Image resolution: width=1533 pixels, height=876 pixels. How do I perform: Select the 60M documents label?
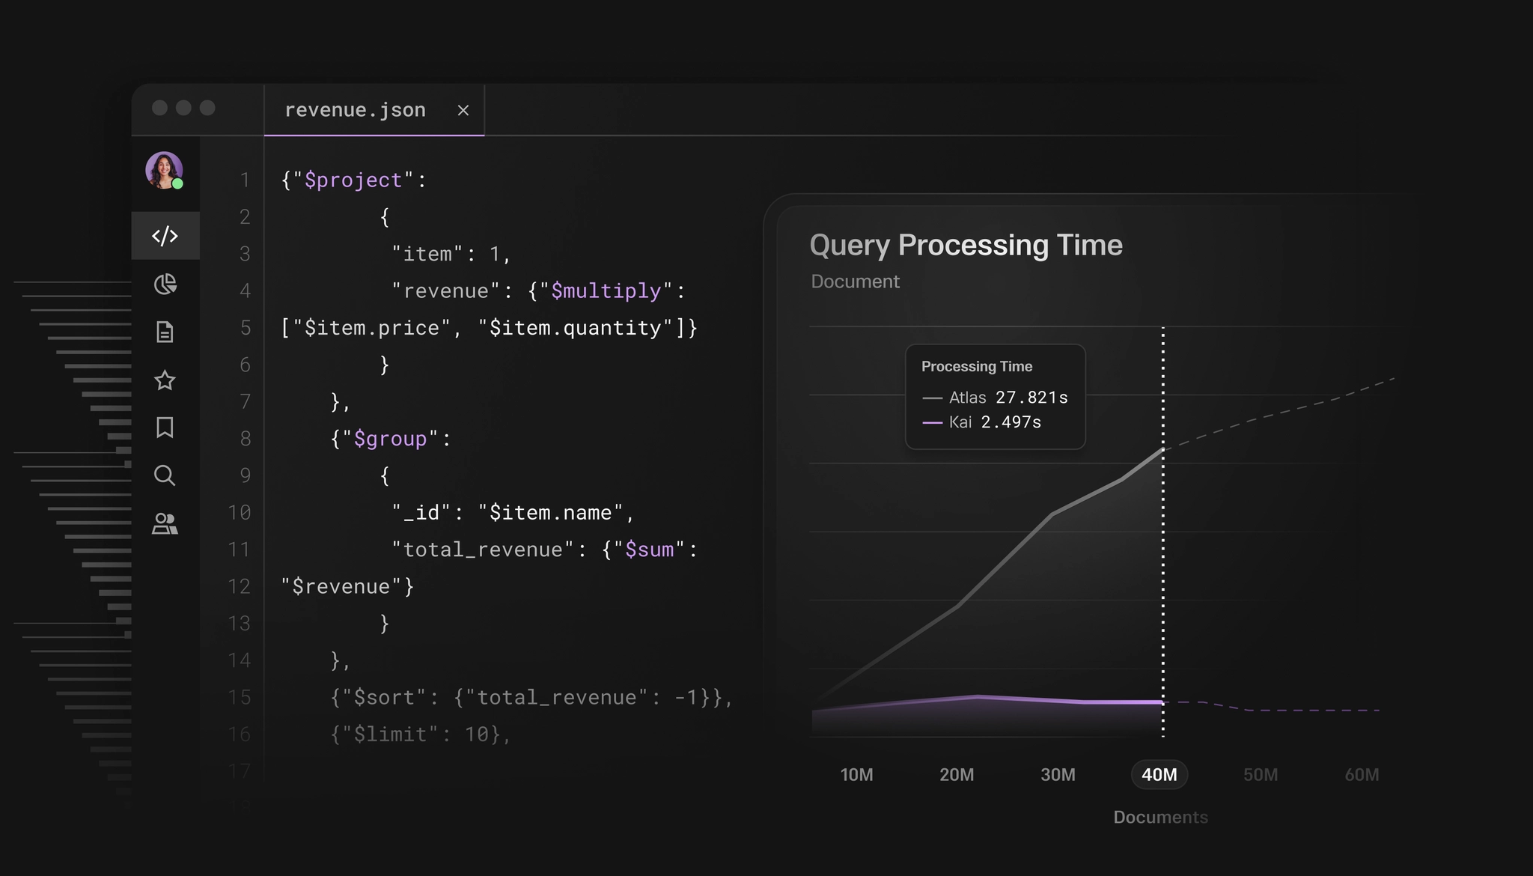click(1362, 775)
